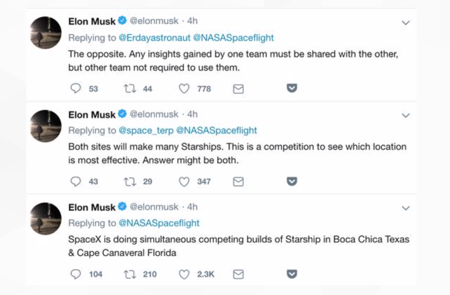This screenshot has height=295, width=450.
Task: Reply to the tweet with 104 replies
Action: 76,274
